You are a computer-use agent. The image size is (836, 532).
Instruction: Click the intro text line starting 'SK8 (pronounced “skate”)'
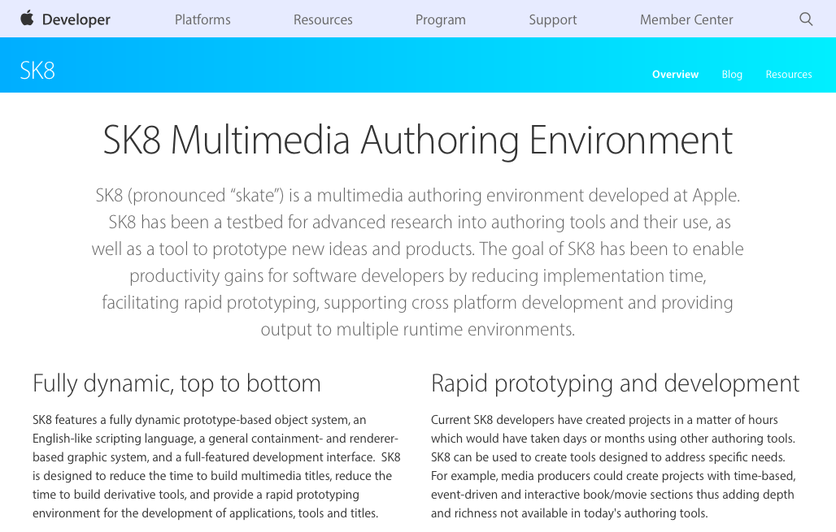[418, 196]
